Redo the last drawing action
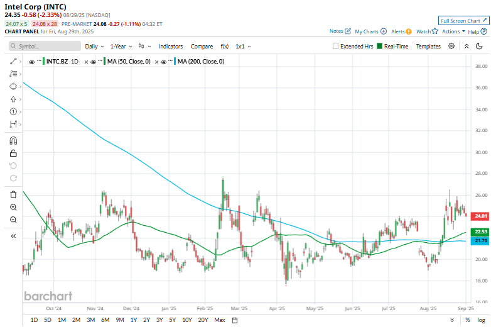This screenshot has width=491, height=329. coord(13,178)
